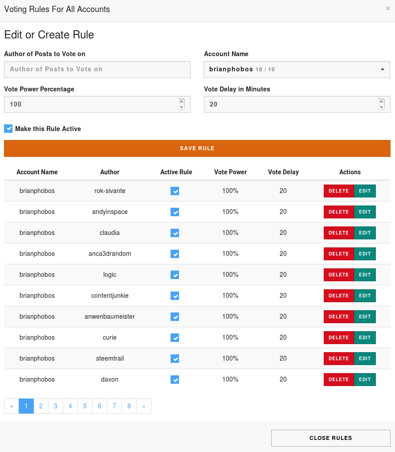Delete the steemtrail rule
This screenshot has width=395, height=452.
pyautogui.click(x=338, y=358)
